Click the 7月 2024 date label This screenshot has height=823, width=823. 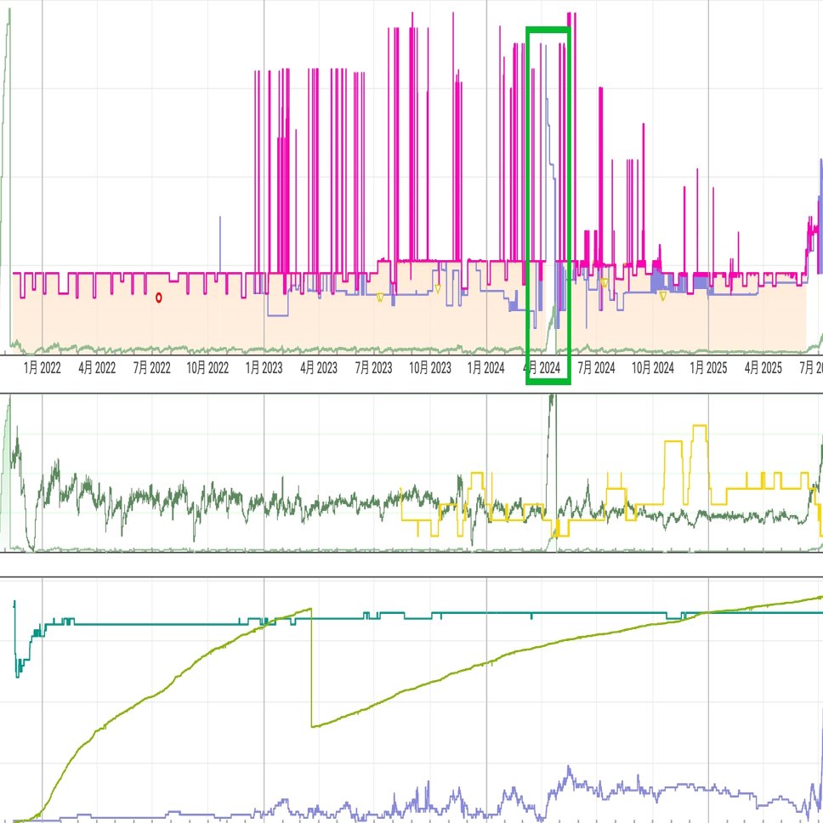coord(596,368)
